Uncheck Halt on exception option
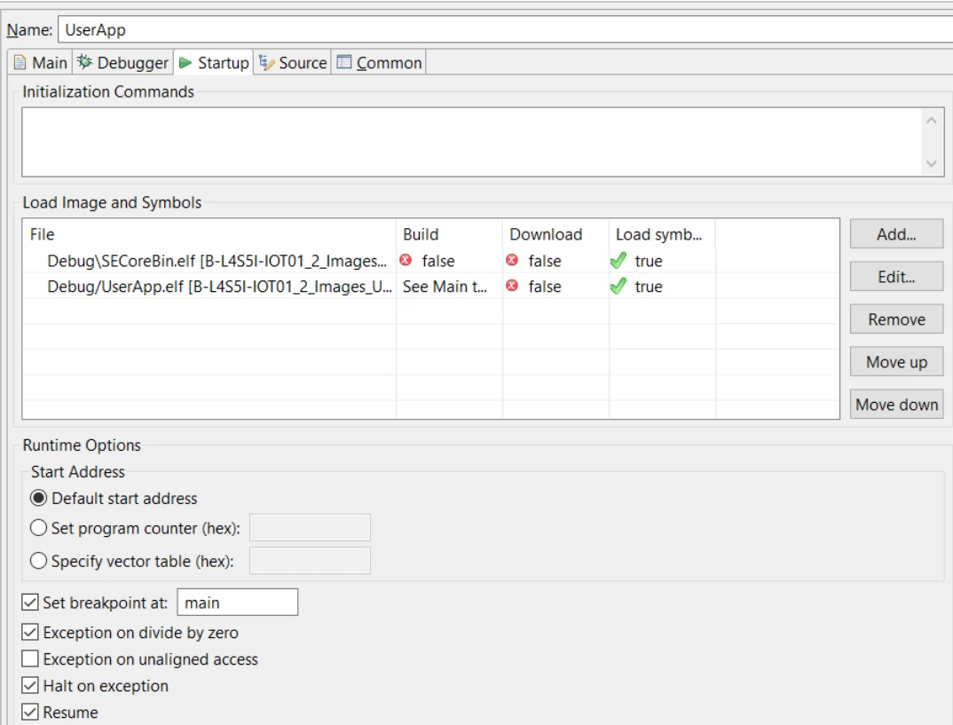Image resolution: width=953 pixels, height=725 pixels. 30,685
